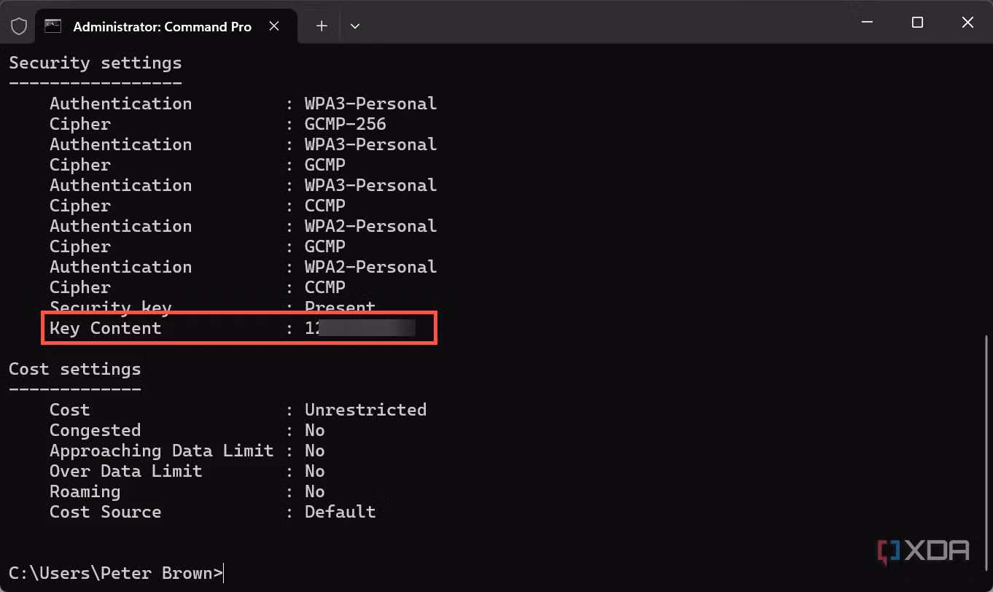
Task: Click the Roaming No entry
Action: click(x=182, y=491)
